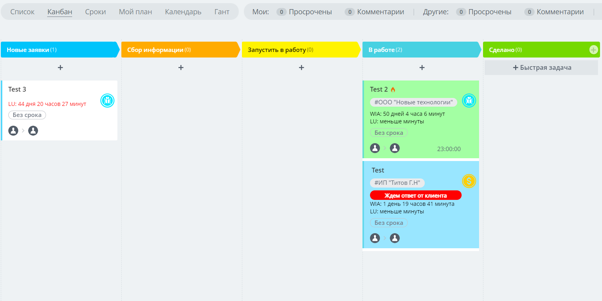Click red Ждем ответ от клиента label
The image size is (602, 301).
(416, 196)
